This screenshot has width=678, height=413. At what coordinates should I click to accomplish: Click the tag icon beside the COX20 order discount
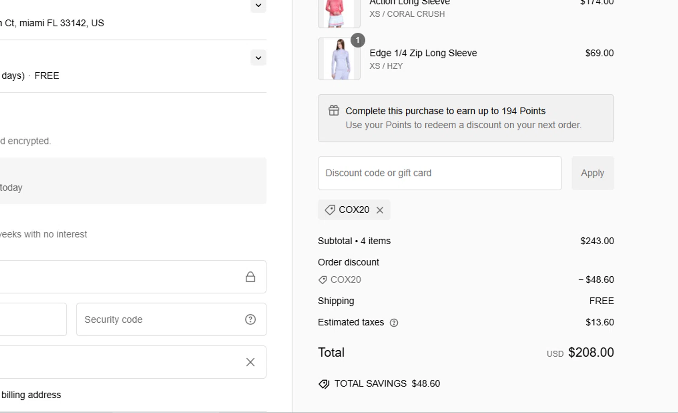click(x=322, y=280)
